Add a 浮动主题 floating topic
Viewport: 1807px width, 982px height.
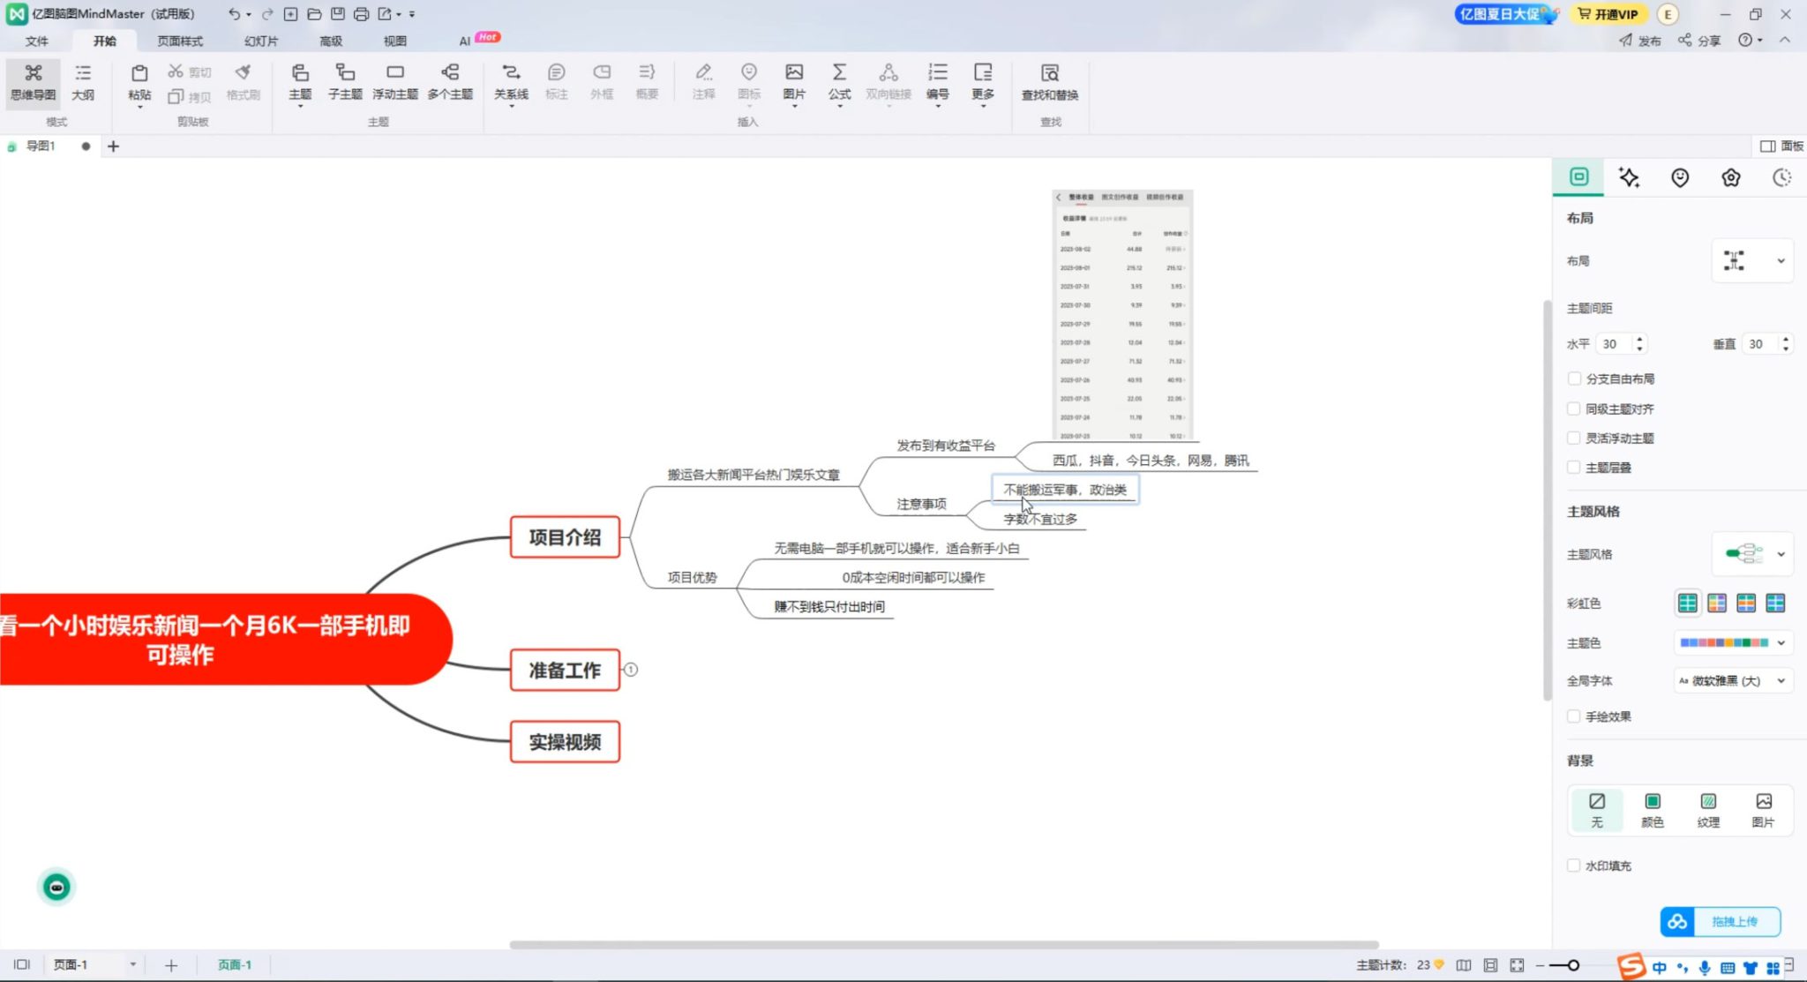click(x=394, y=81)
